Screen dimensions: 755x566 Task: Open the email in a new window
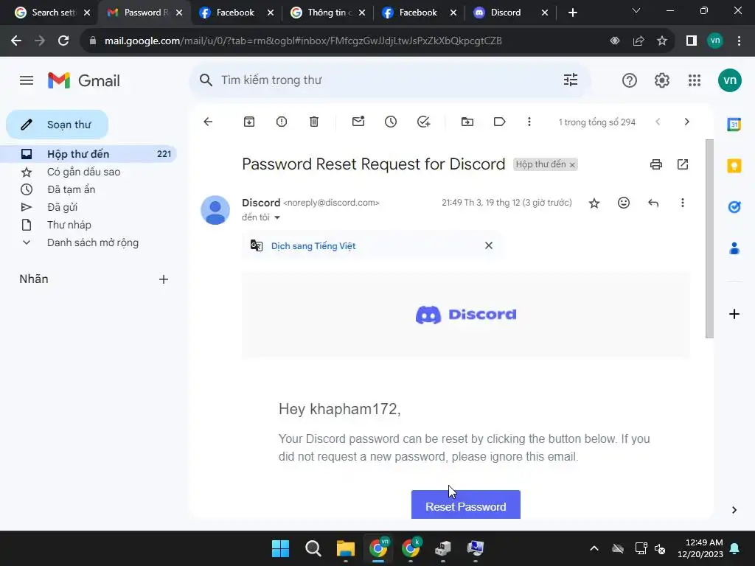click(682, 164)
